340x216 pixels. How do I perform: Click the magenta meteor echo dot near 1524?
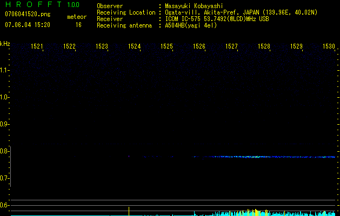pos(129,156)
